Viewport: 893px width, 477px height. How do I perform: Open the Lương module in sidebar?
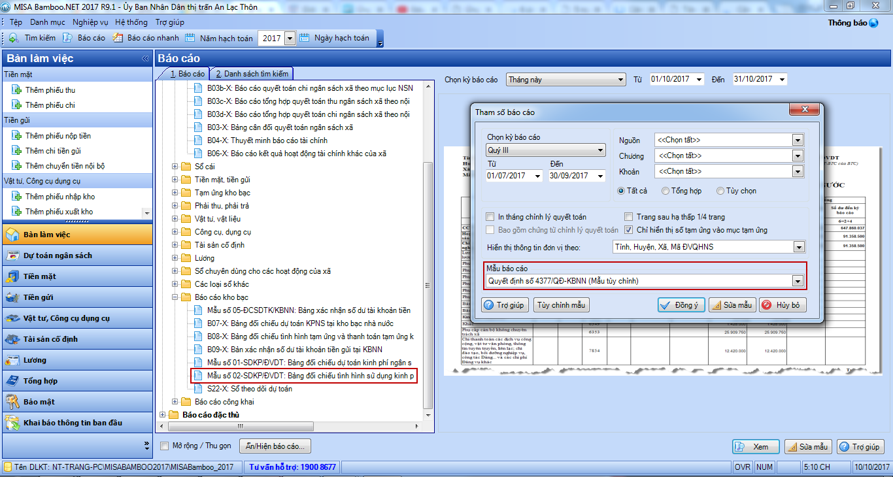coord(35,360)
